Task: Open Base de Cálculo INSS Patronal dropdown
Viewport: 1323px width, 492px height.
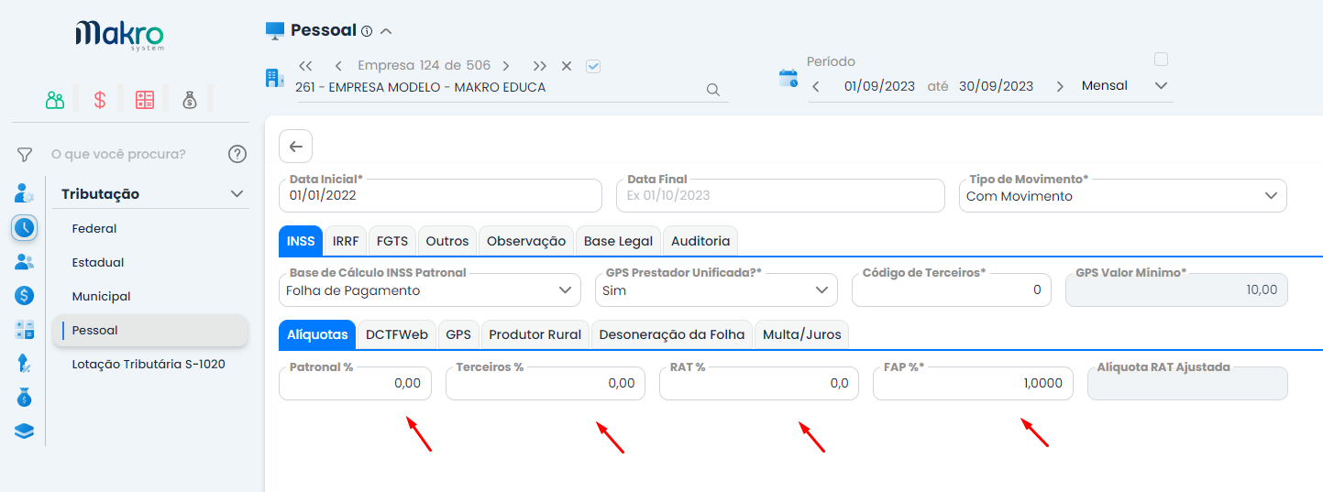Action: click(x=430, y=290)
